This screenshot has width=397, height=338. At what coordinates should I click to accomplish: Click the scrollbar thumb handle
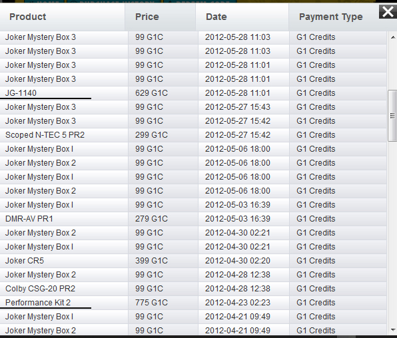pyautogui.click(x=393, y=116)
